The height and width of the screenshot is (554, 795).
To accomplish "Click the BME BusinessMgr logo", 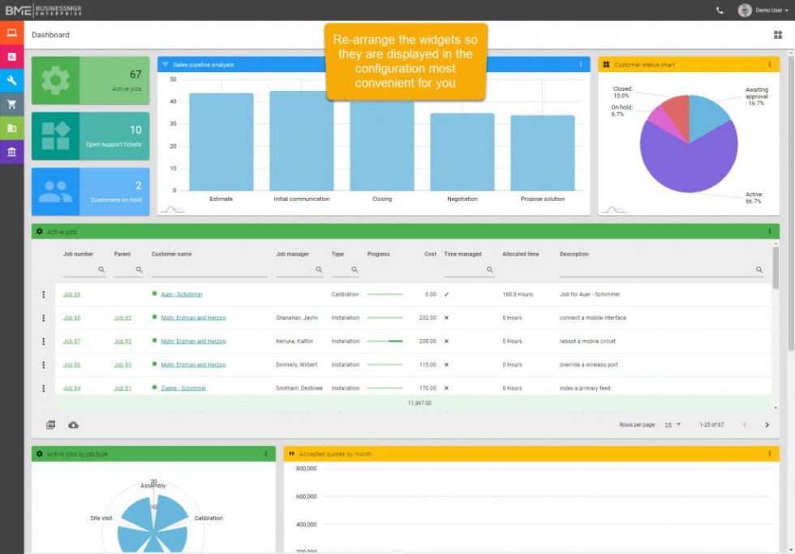I will [x=44, y=10].
